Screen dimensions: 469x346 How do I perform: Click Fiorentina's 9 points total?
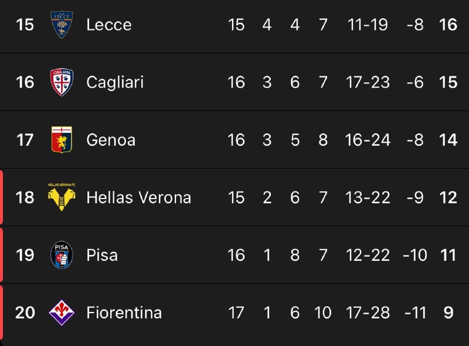point(448,313)
